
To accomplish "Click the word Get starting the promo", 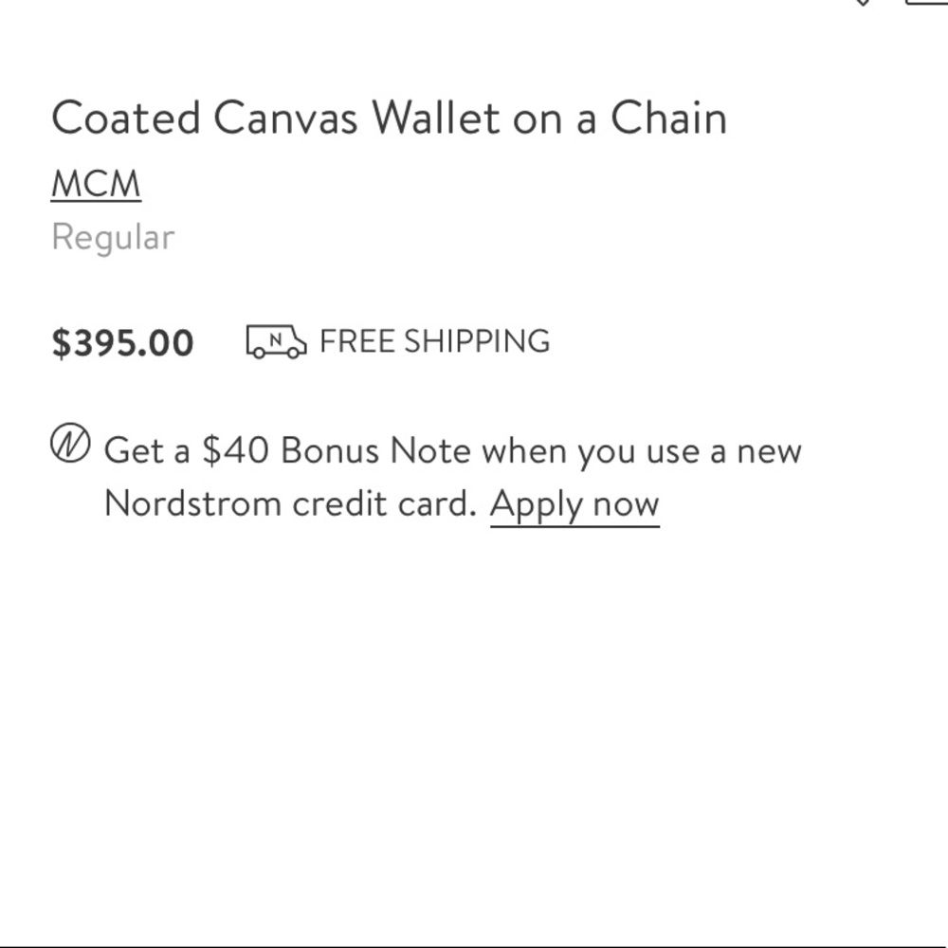I will pos(133,450).
